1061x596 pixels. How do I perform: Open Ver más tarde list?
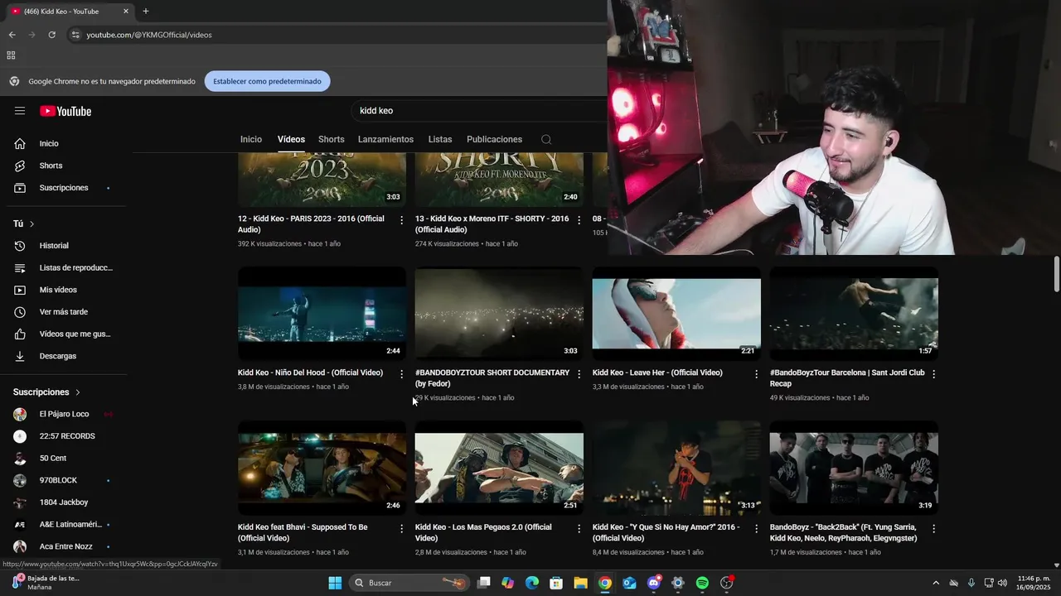tap(63, 312)
